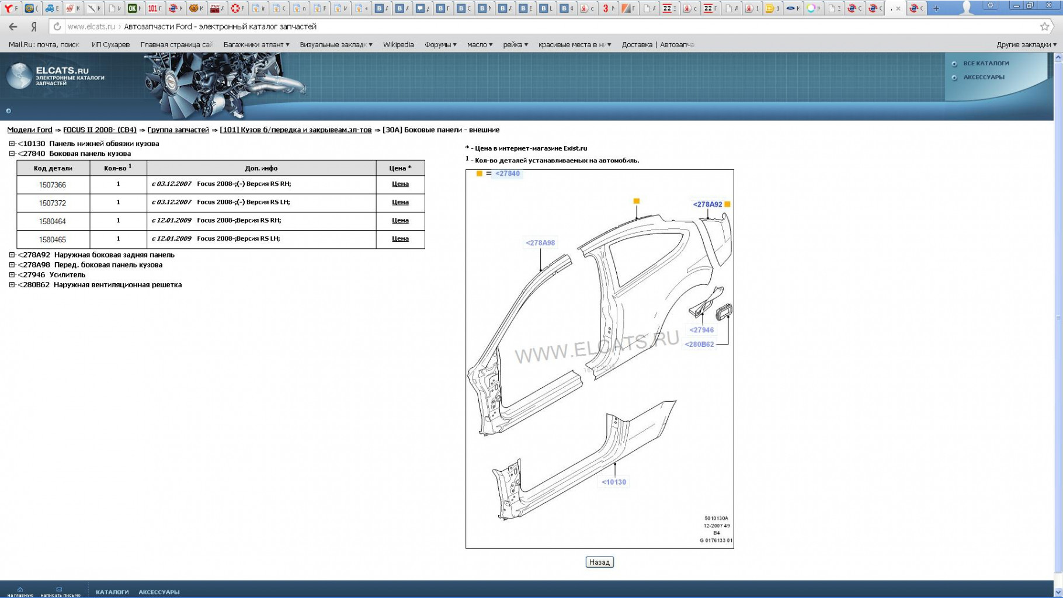The width and height of the screenshot is (1063, 598).
Task: Expand <27946 Усилитель node
Action: 12,275
